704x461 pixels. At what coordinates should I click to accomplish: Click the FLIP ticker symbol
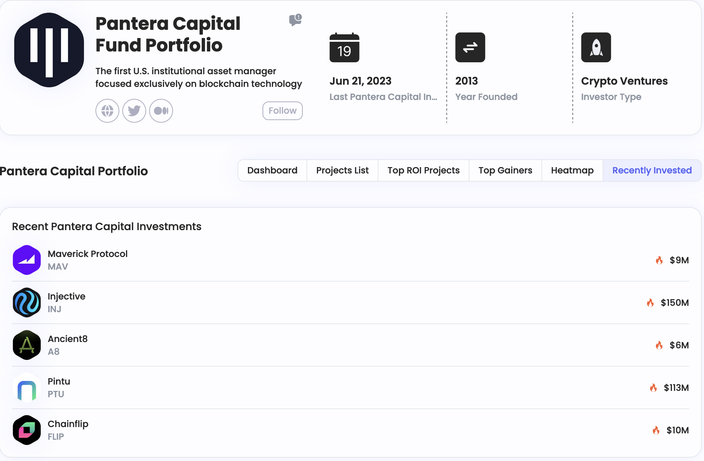pos(56,437)
